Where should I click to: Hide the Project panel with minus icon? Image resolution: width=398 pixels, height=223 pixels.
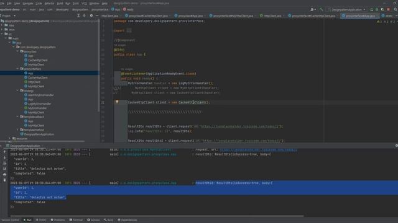click(x=97, y=15)
